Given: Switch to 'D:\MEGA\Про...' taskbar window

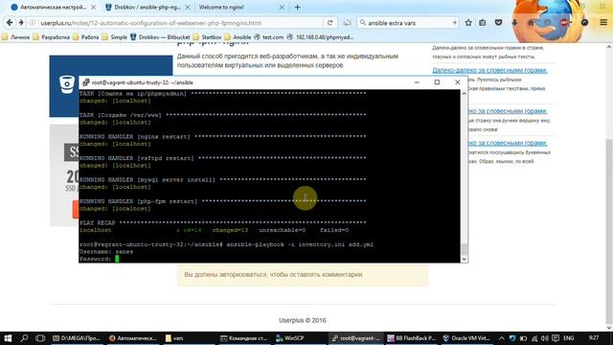Looking at the screenshot, I should coord(77,338).
